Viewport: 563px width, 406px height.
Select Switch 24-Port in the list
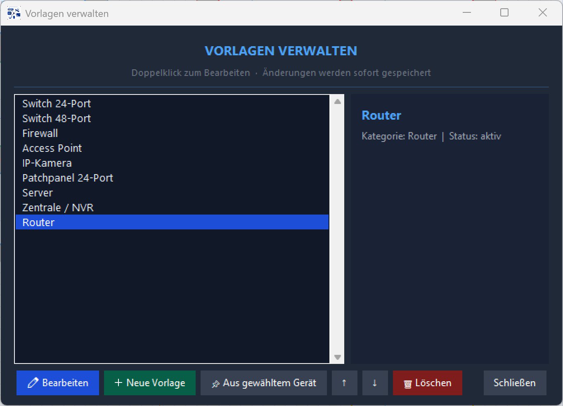point(172,104)
